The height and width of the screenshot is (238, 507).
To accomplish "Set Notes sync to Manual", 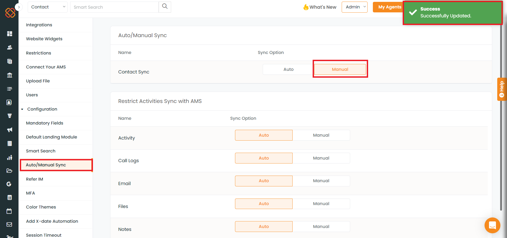I will pos(321,226).
